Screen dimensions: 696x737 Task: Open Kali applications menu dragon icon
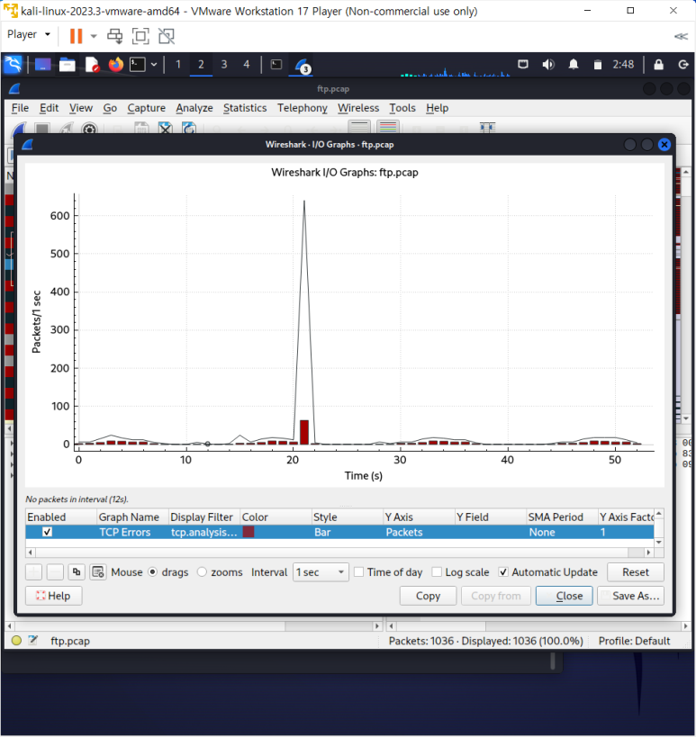(13, 65)
